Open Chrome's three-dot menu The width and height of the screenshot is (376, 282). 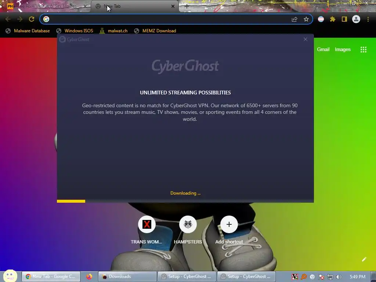(x=368, y=19)
